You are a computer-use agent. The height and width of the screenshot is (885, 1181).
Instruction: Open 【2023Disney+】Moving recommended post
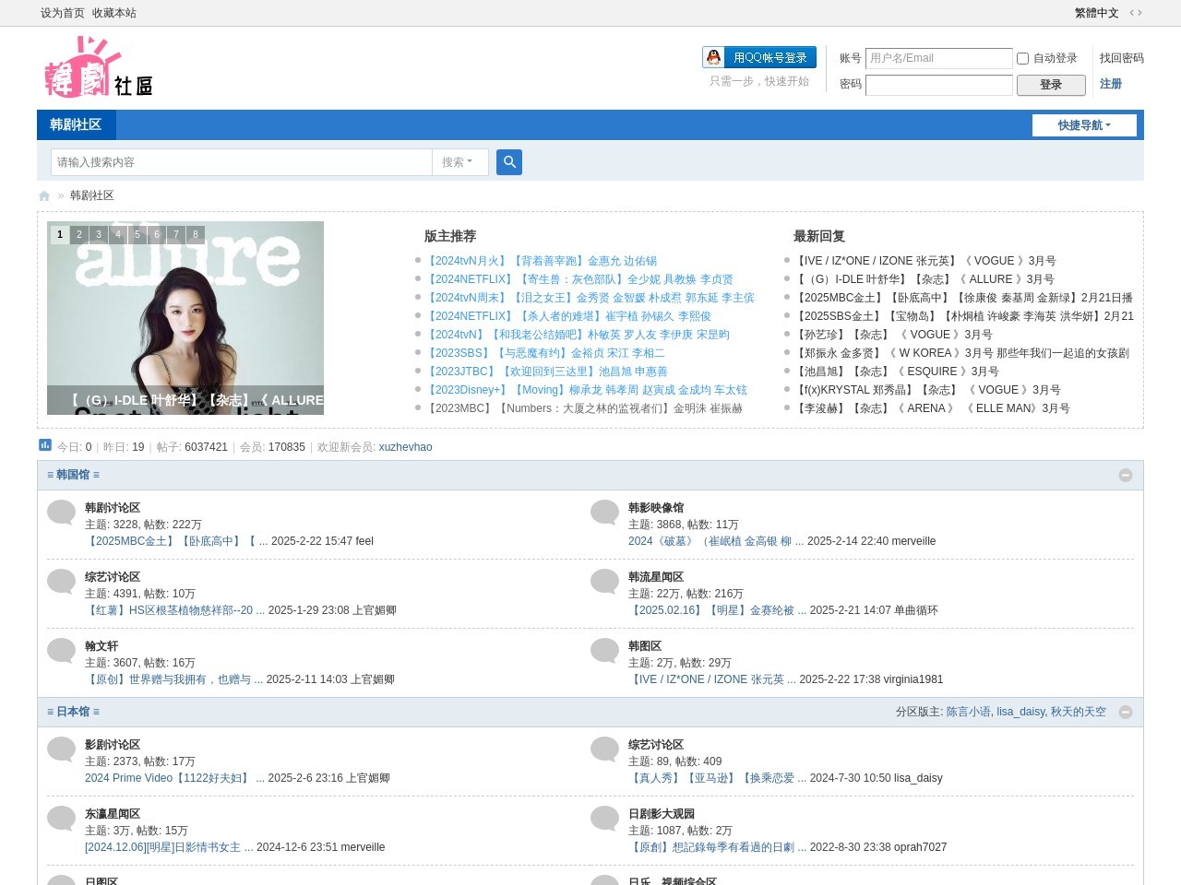[586, 390]
